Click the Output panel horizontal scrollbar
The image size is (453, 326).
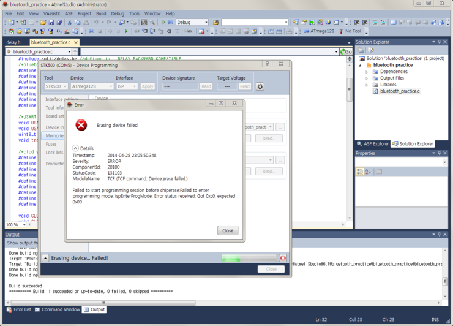click(103, 303)
